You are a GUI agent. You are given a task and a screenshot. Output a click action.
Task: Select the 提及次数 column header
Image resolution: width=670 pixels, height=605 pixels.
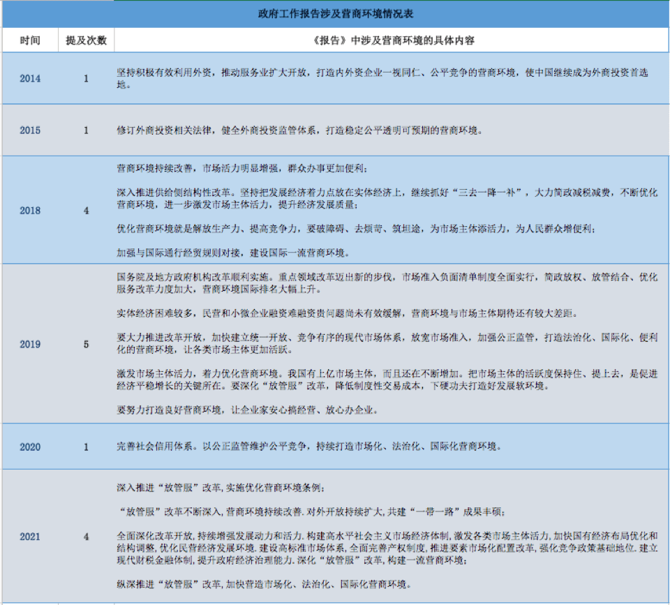86,40
